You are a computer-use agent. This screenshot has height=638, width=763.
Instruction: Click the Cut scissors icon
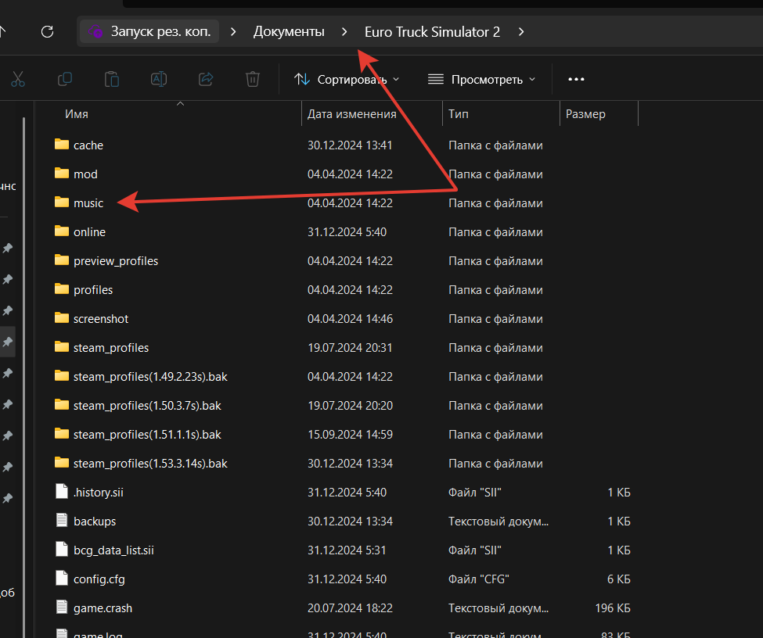click(x=18, y=79)
